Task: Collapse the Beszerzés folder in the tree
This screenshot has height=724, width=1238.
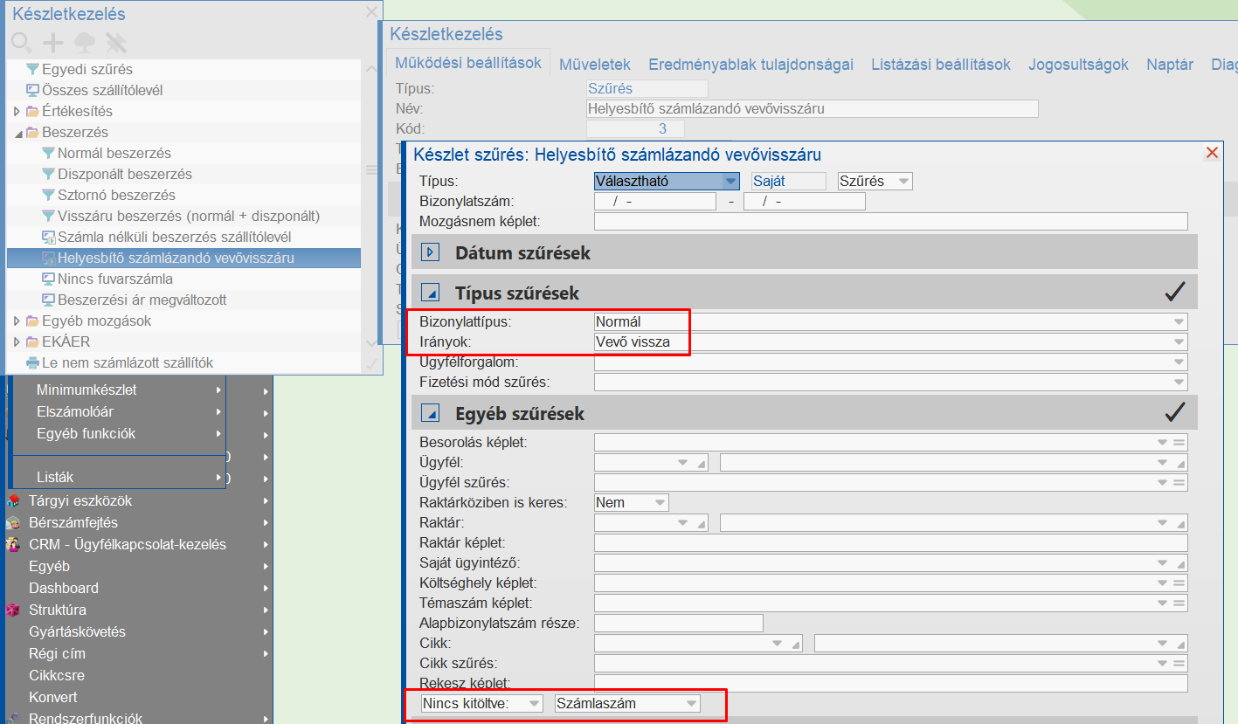Action: [x=18, y=133]
